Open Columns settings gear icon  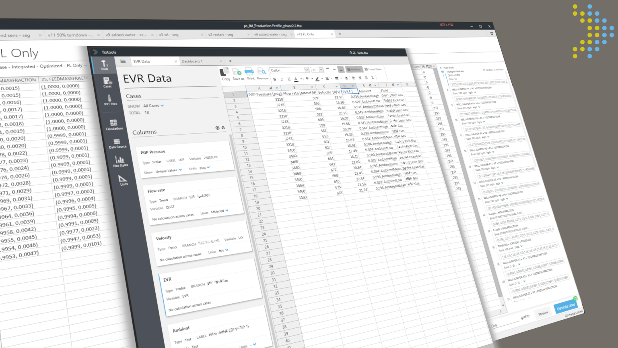pyautogui.click(x=217, y=128)
